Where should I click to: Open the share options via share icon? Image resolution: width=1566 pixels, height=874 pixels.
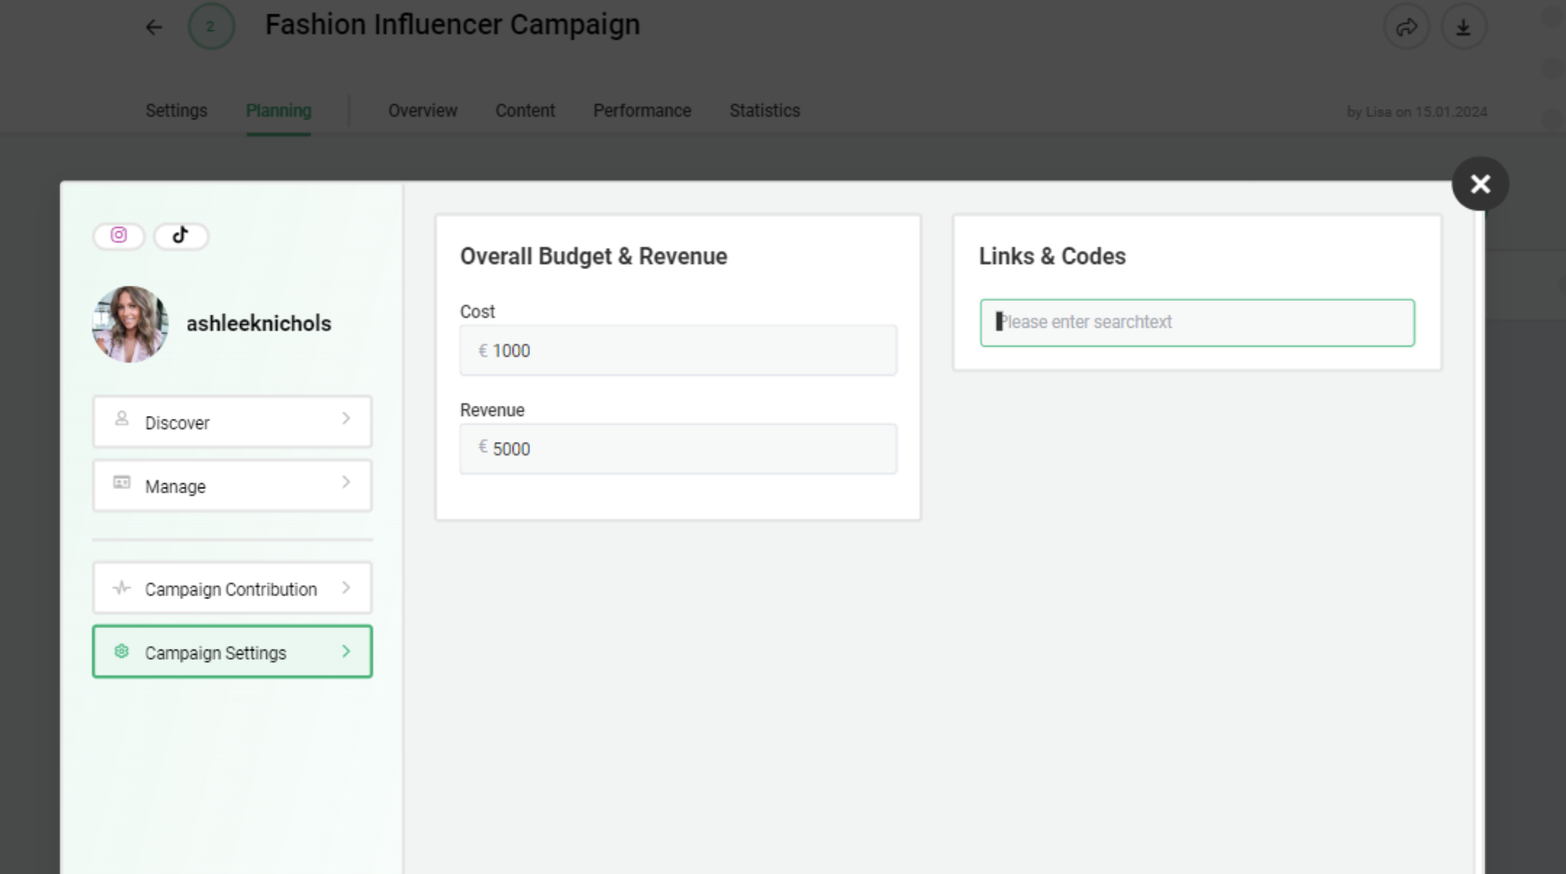(1406, 26)
